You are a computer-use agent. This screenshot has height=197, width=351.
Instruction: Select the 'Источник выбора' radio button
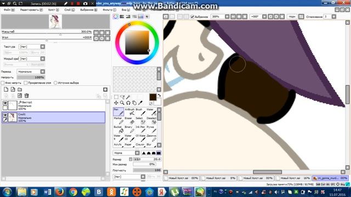[55, 83]
